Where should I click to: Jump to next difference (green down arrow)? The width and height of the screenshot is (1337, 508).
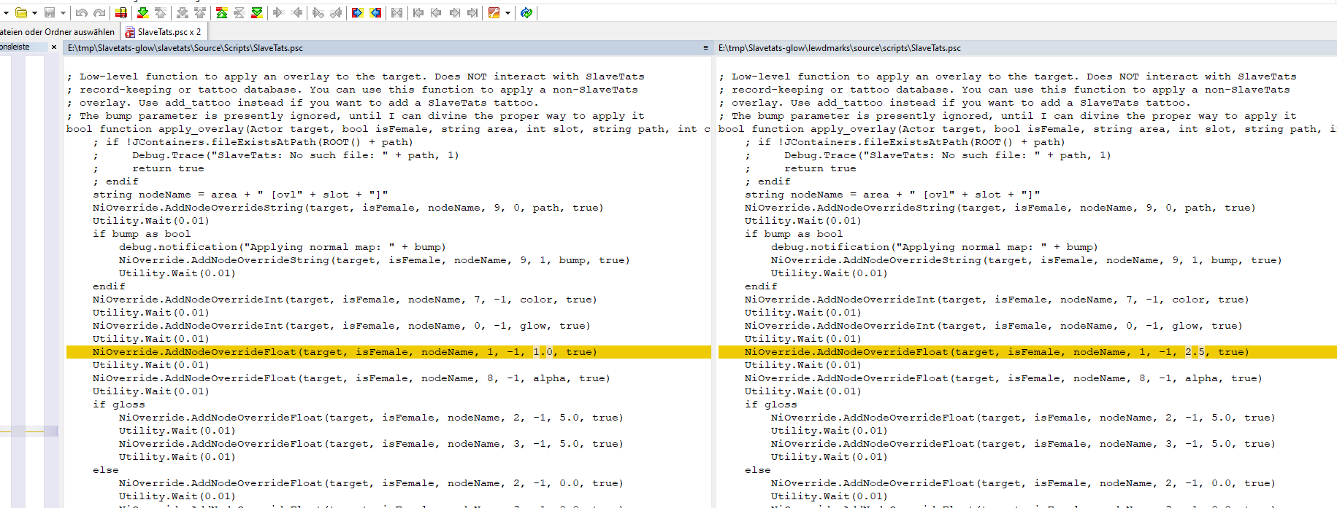(x=142, y=12)
